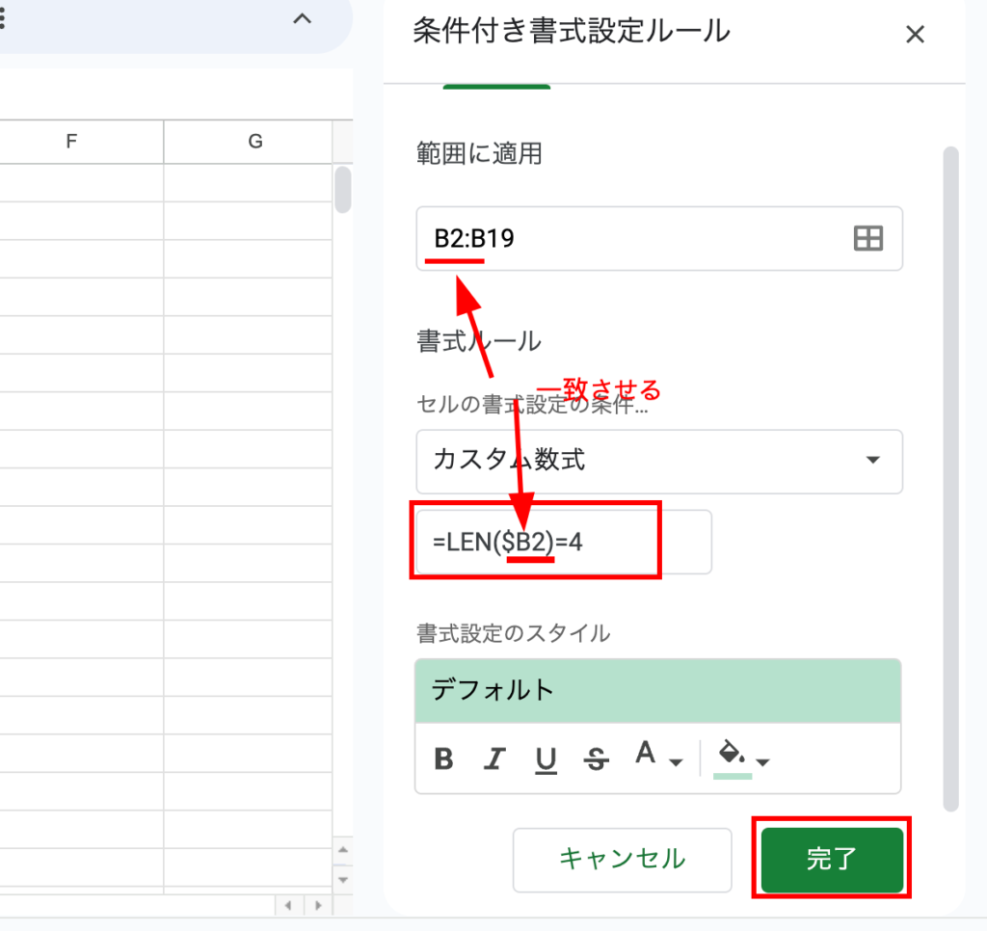Click the キャンセル button
The width and height of the screenshot is (987, 931).
pos(622,860)
